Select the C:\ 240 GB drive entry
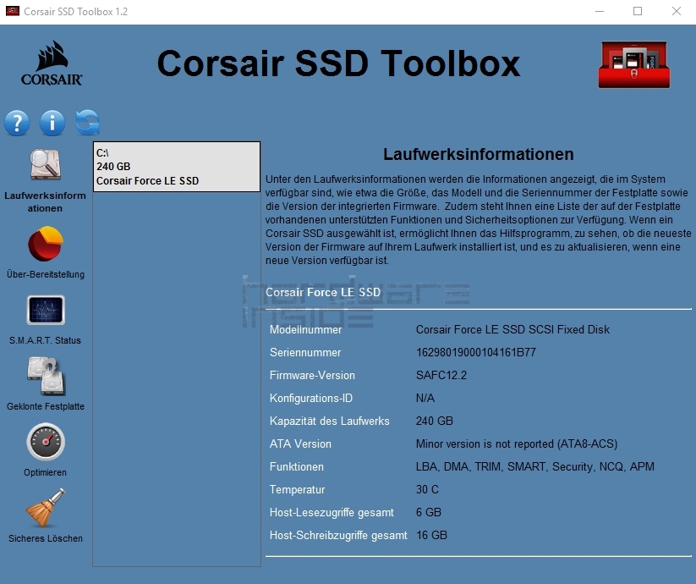This screenshot has height=584, width=696. click(177, 167)
